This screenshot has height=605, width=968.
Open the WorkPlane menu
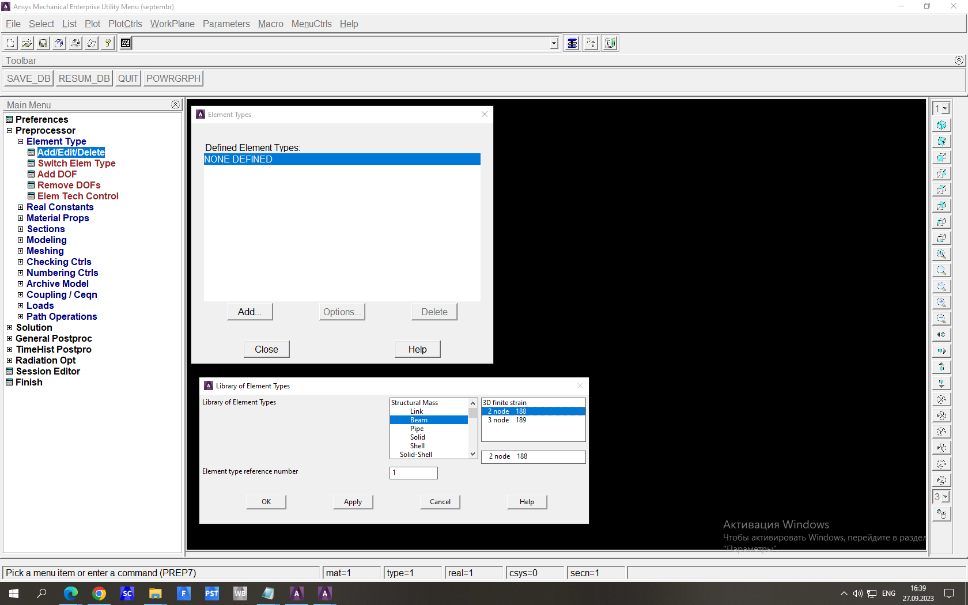tap(172, 24)
